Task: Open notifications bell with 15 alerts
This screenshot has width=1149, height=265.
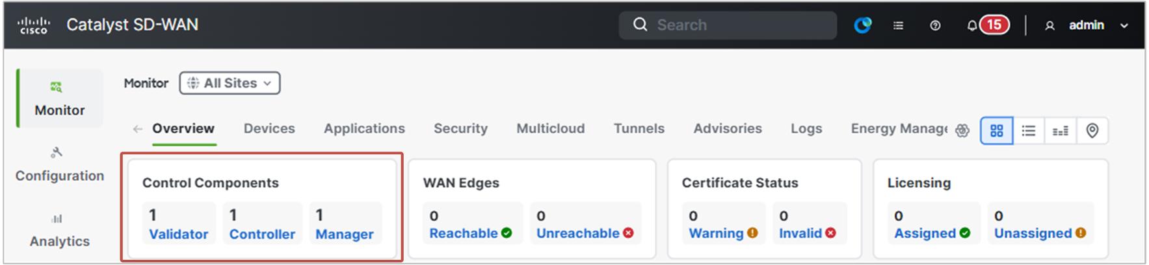Action: [987, 25]
